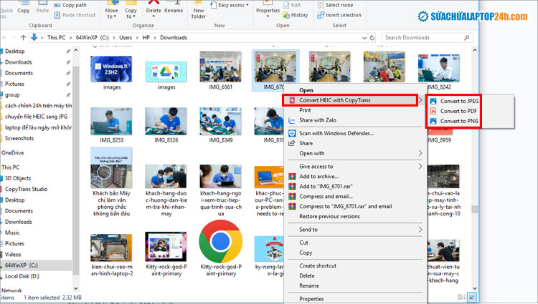
Task: Refresh the Downloads folder view
Action: (372, 38)
